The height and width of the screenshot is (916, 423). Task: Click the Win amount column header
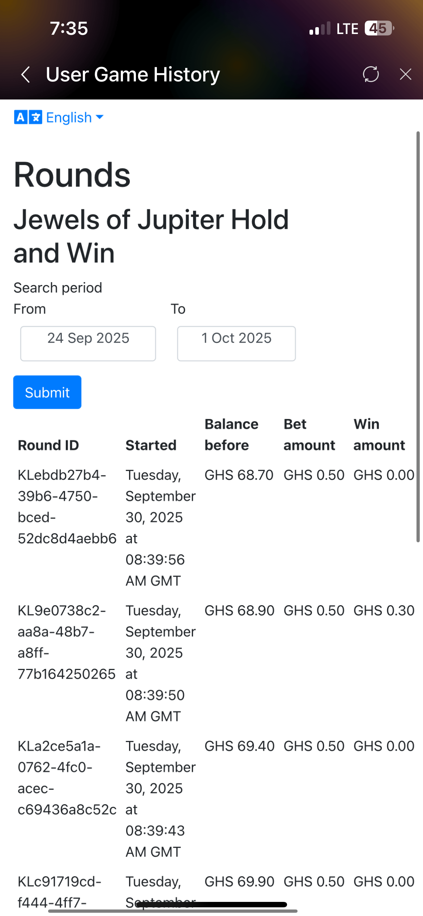[x=379, y=434]
